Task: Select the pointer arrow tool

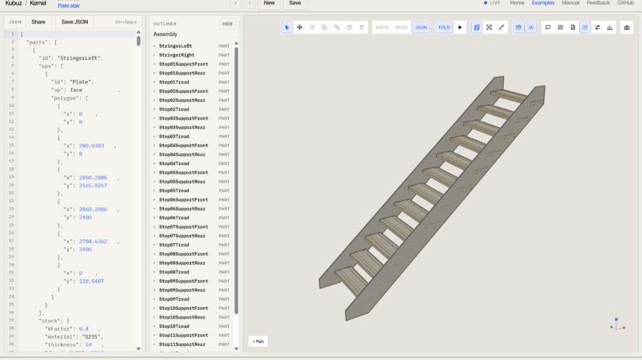Action: tap(287, 28)
